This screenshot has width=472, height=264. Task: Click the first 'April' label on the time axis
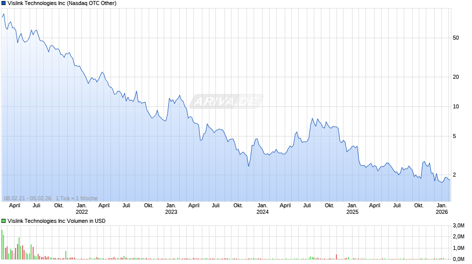point(15,206)
